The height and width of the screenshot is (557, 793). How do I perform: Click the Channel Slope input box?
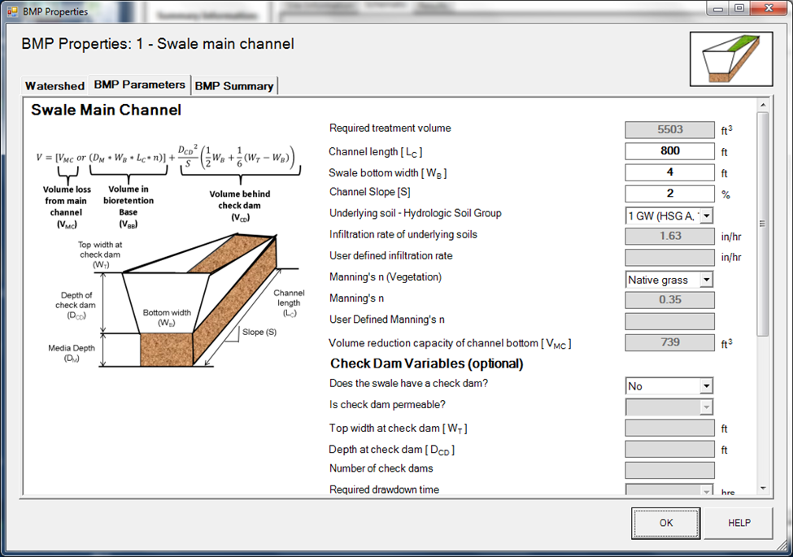click(x=669, y=194)
